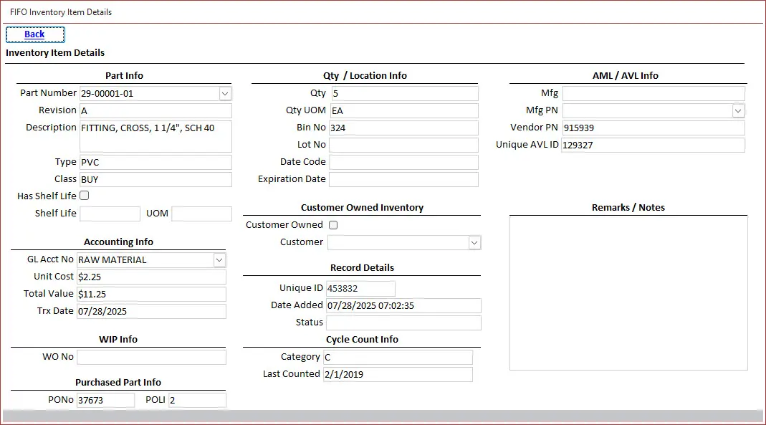Click the horizontal scrollbar at bottom
The width and height of the screenshot is (766, 425).
coord(383,416)
